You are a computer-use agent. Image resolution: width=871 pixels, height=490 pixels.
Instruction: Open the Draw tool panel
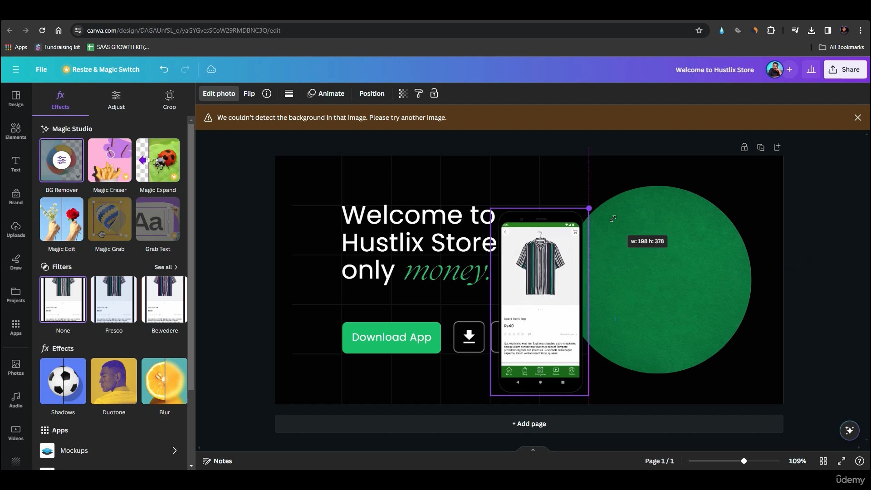[15, 262]
